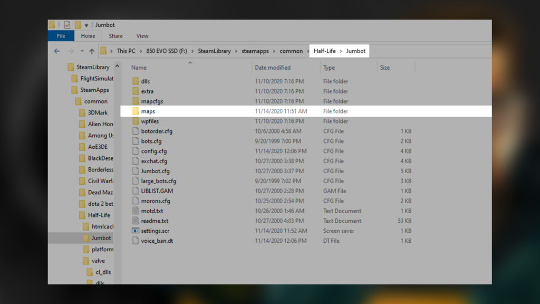Sort files by the Name column
The image size is (540, 304).
pos(139,68)
